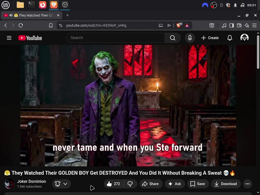Bookmark this page

pos(51,25)
